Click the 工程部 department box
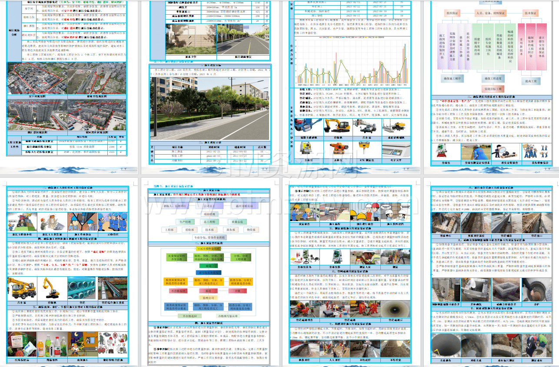This screenshot has height=367, width=559. [x=169, y=229]
